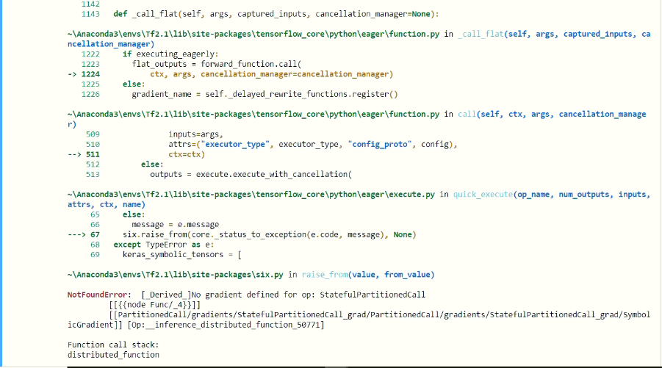This screenshot has height=368, width=662.
Task: Click "No gradient defined for op: StatefulPartitionedCall" message
Action: 308,295
